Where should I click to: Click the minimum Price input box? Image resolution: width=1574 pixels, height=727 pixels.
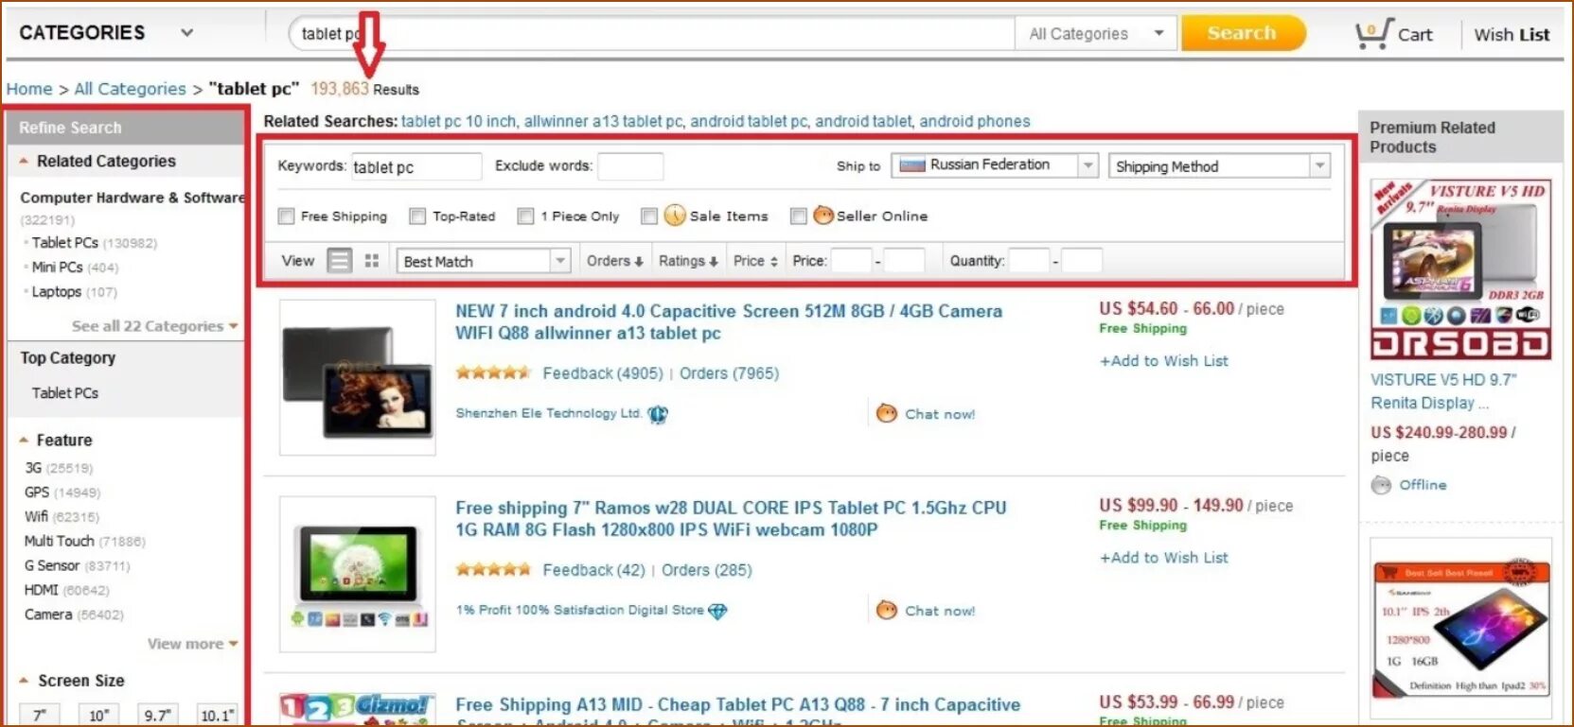851,261
